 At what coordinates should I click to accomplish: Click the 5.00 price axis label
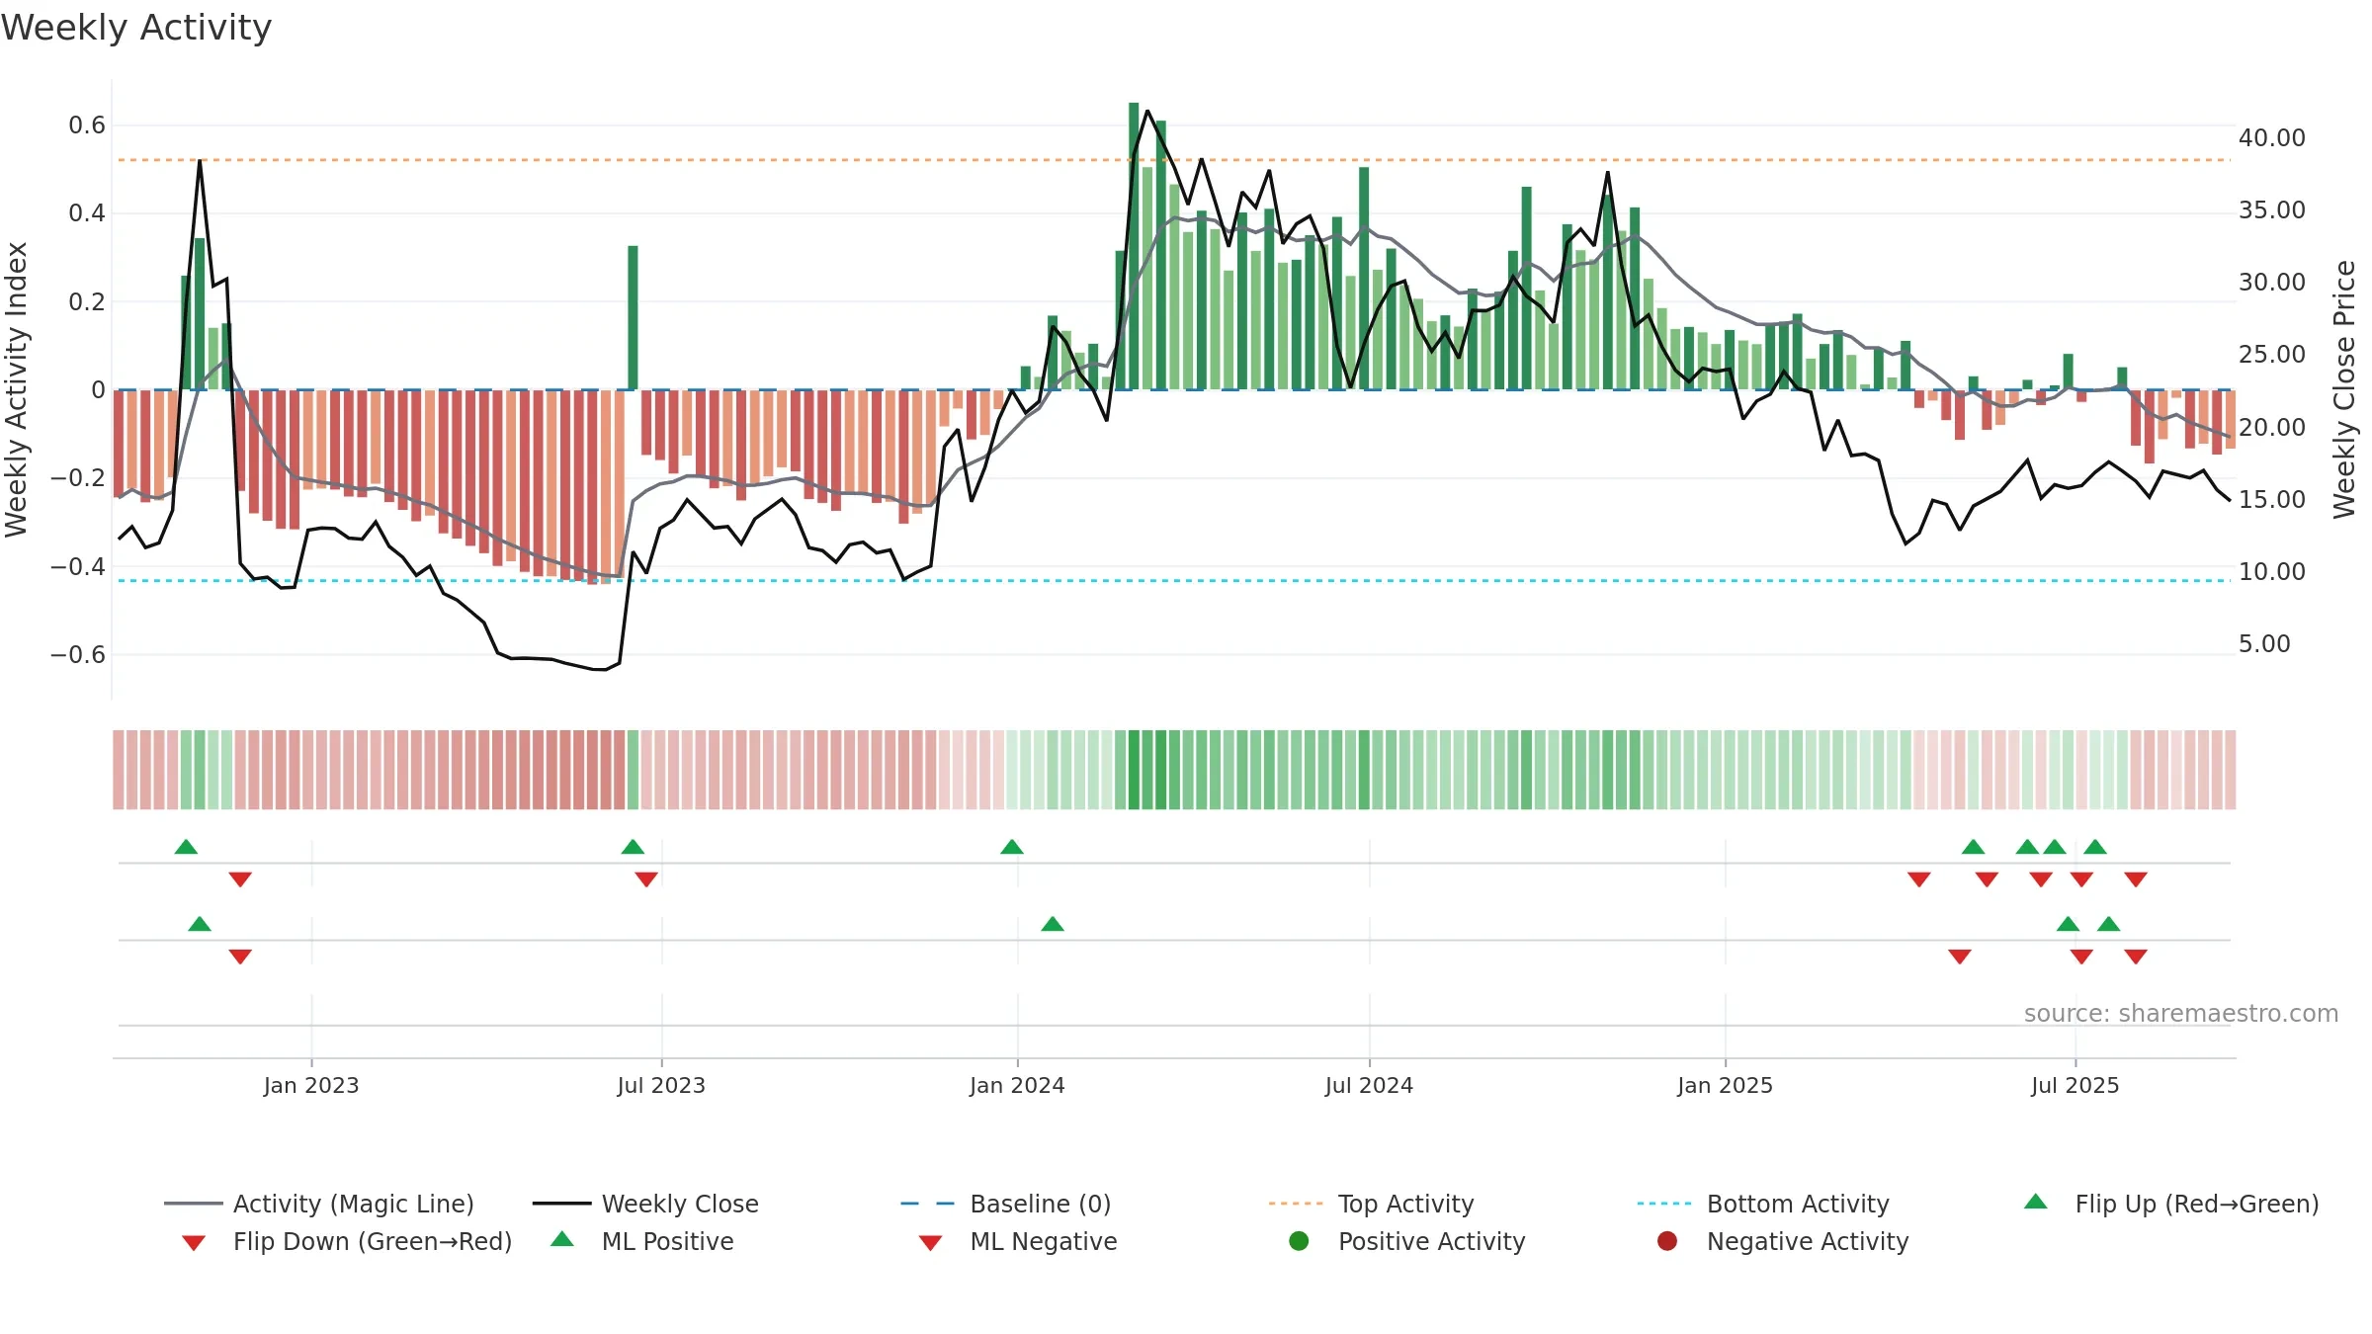tap(2264, 643)
